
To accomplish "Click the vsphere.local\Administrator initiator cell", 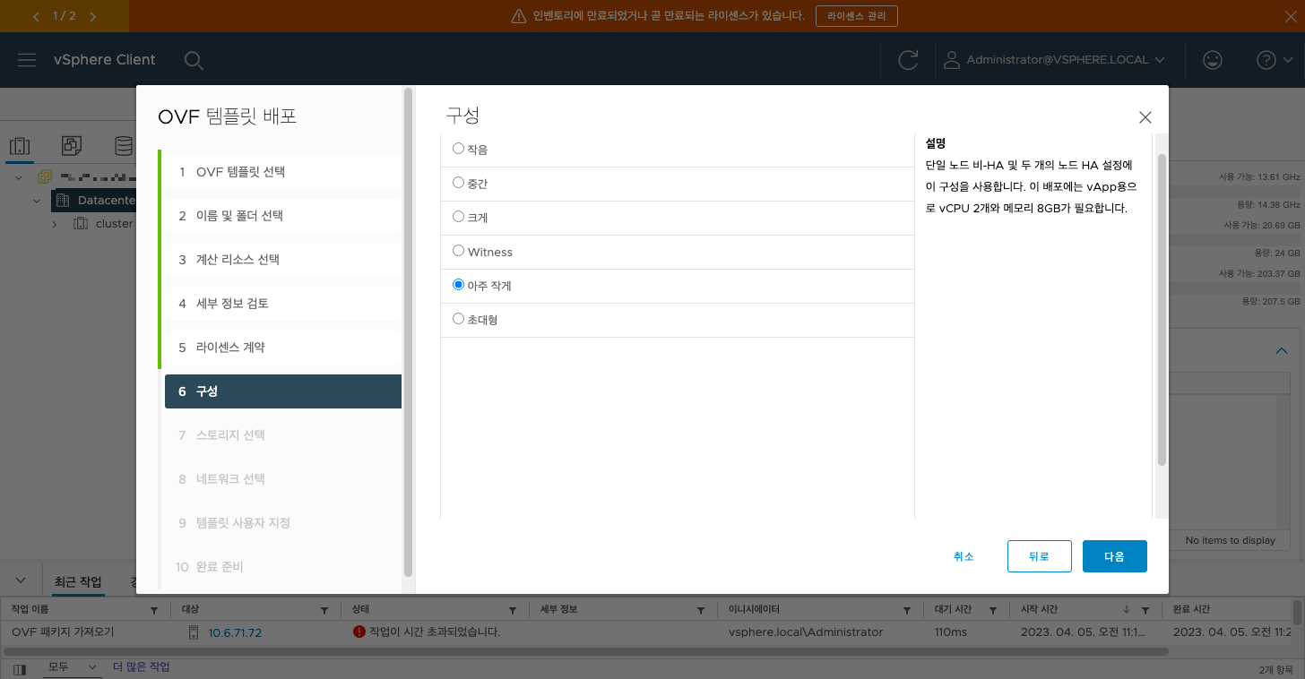I will pos(806,632).
